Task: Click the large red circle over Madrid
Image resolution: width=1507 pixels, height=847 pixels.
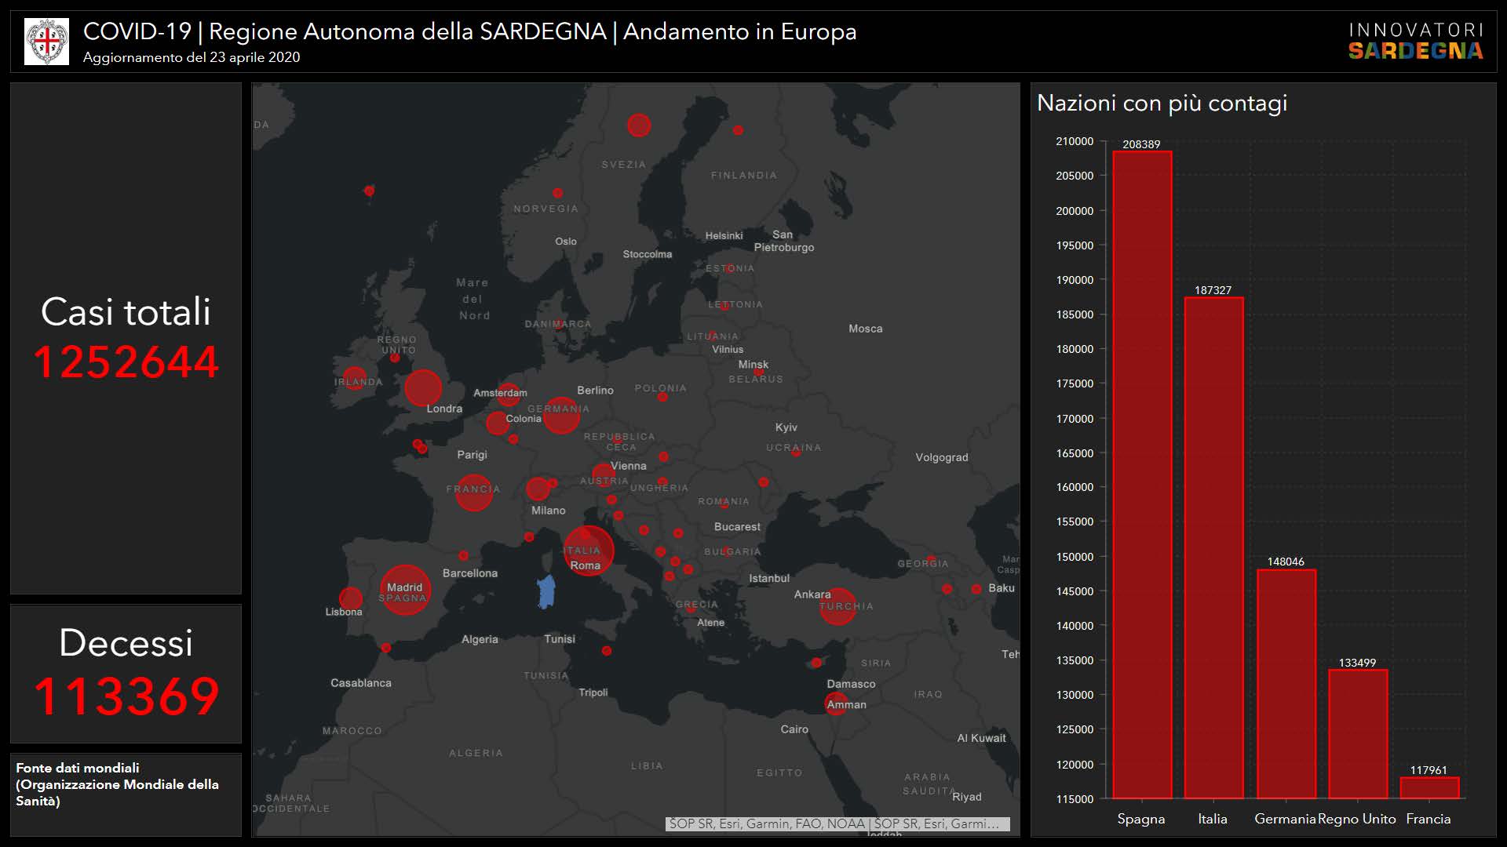Action: pos(405,590)
